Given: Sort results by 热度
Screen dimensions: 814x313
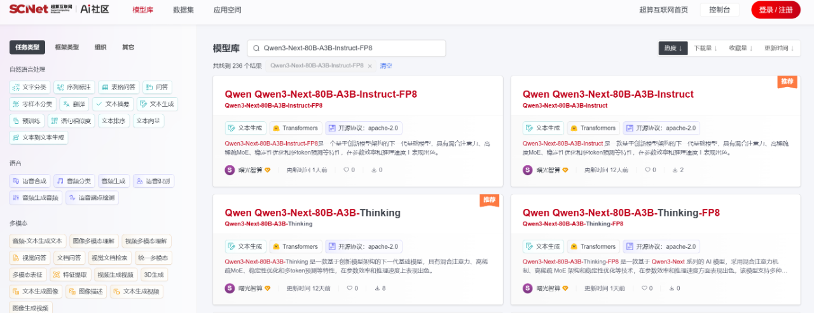Looking at the screenshot, I should [673, 48].
